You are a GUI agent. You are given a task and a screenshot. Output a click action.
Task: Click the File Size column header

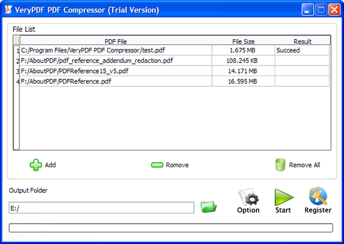click(243, 41)
